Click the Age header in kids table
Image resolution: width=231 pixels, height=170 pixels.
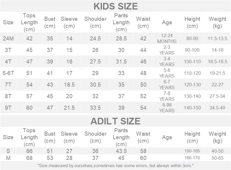[x=167, y=23]
